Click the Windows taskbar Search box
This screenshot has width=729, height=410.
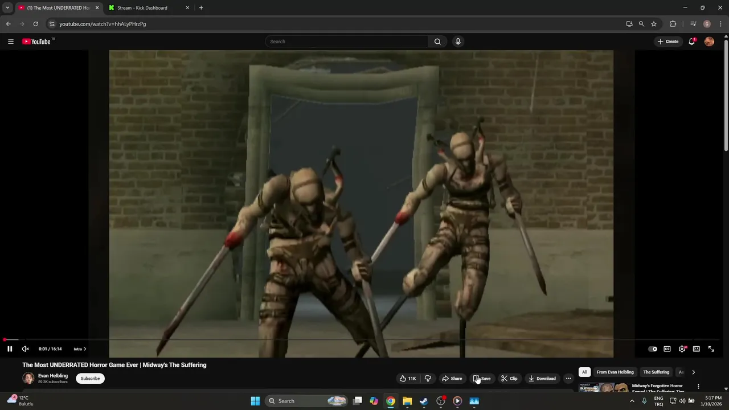307,401
